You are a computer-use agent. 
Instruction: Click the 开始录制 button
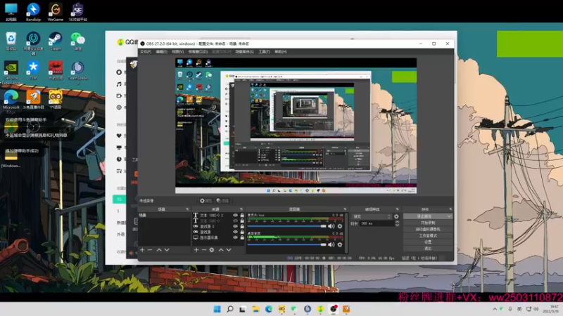[428, 223]
